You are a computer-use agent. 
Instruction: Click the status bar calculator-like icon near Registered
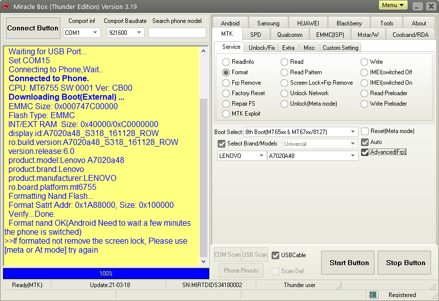click(x=373, y=295)
